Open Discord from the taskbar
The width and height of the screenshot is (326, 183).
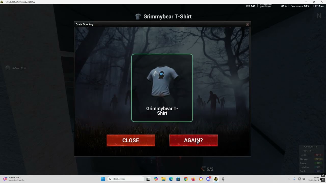pyautogui.click(x=209, y=179)
